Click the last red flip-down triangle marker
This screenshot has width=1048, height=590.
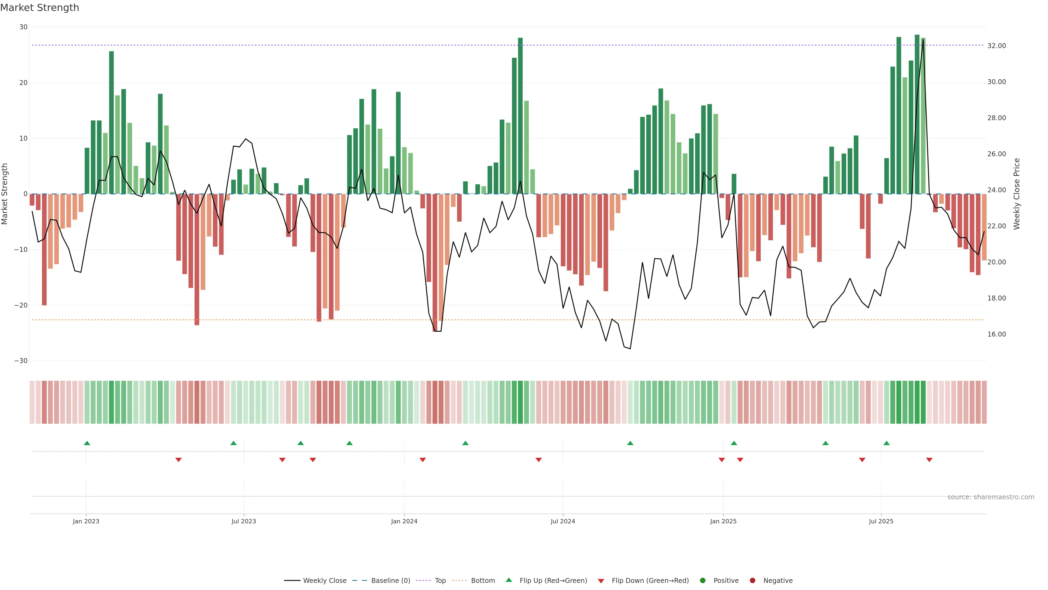[x=929, y=460]
